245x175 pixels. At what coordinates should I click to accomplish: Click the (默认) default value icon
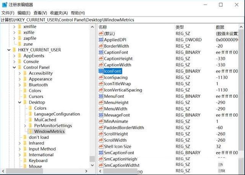pyautogui.click(x=101, y=33)
